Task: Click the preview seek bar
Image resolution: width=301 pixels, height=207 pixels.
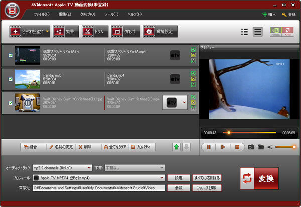Action: [249, 132]
